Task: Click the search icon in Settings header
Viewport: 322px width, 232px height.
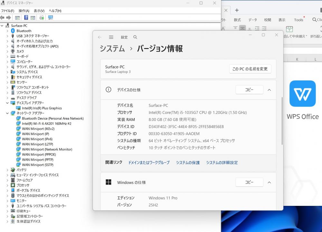Action: pyautogui.click(x=135, y=37)
